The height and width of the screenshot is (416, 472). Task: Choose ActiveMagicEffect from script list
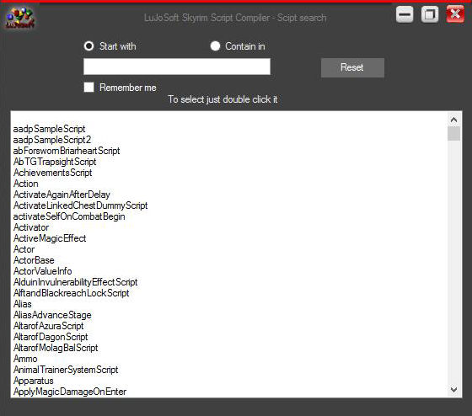pos(50,238)
